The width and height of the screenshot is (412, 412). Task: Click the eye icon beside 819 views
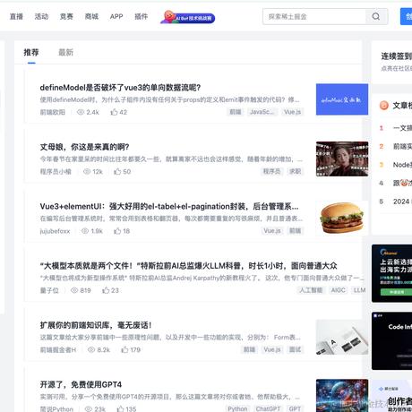[x=74, y=290]
